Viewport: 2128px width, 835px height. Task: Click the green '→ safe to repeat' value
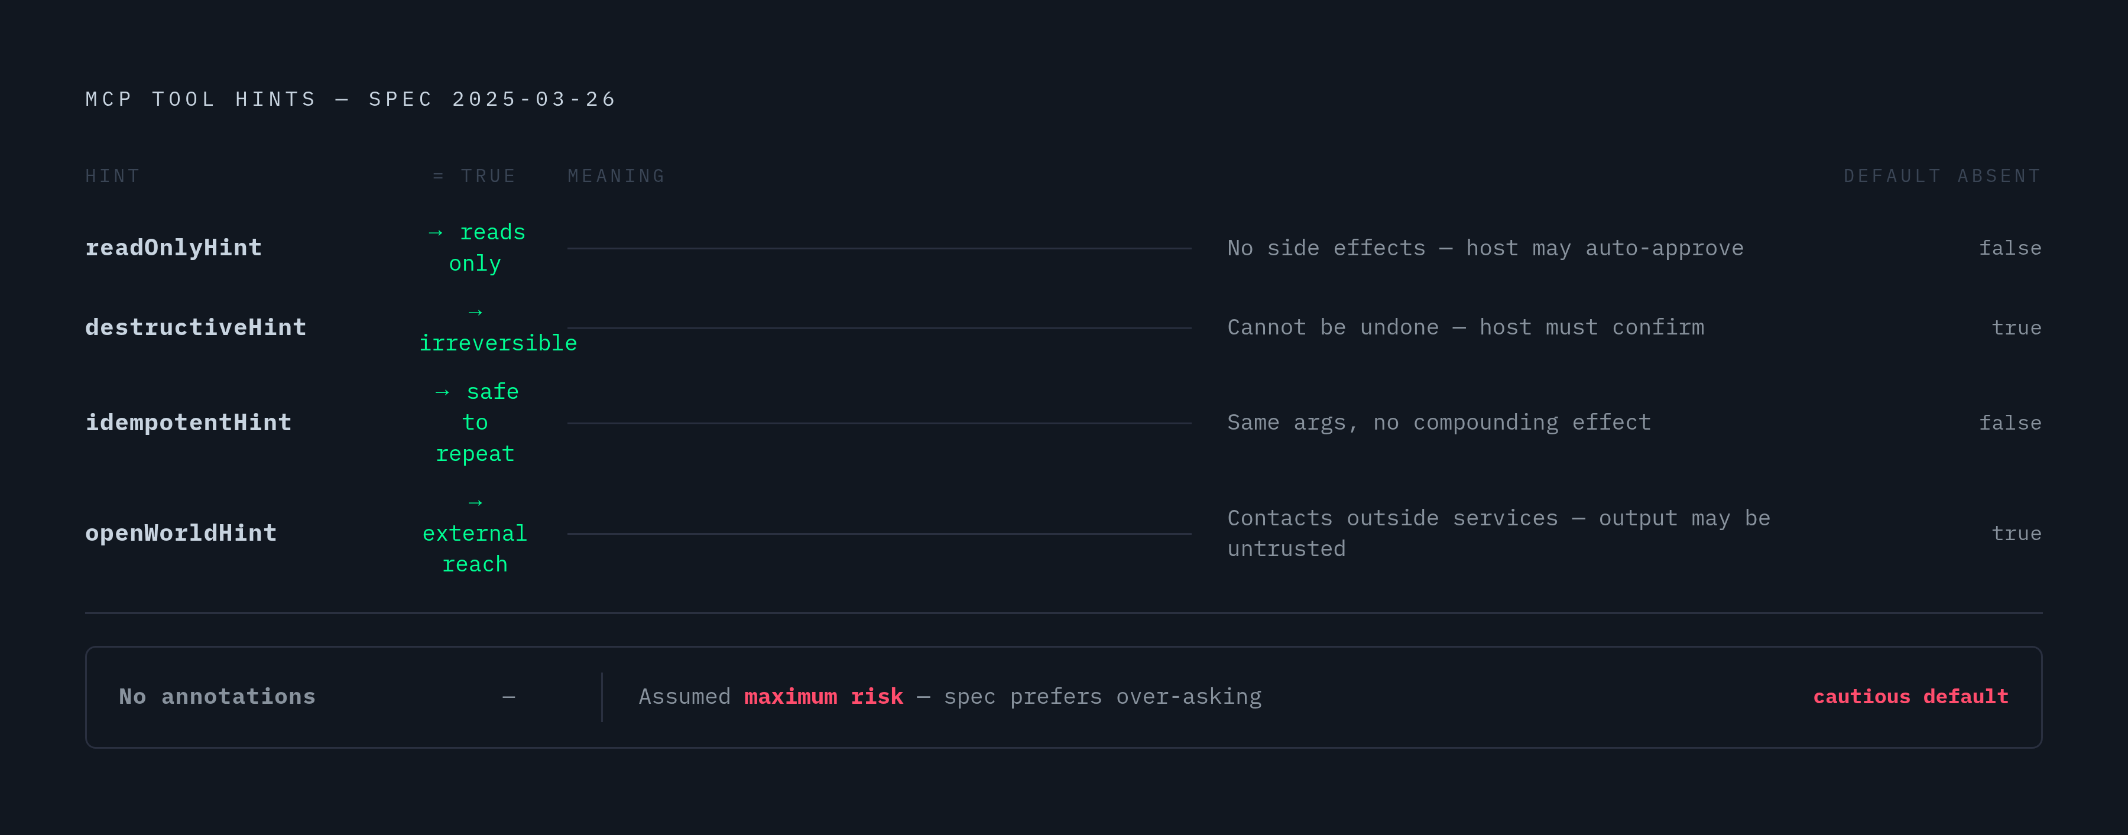[475, 423]
